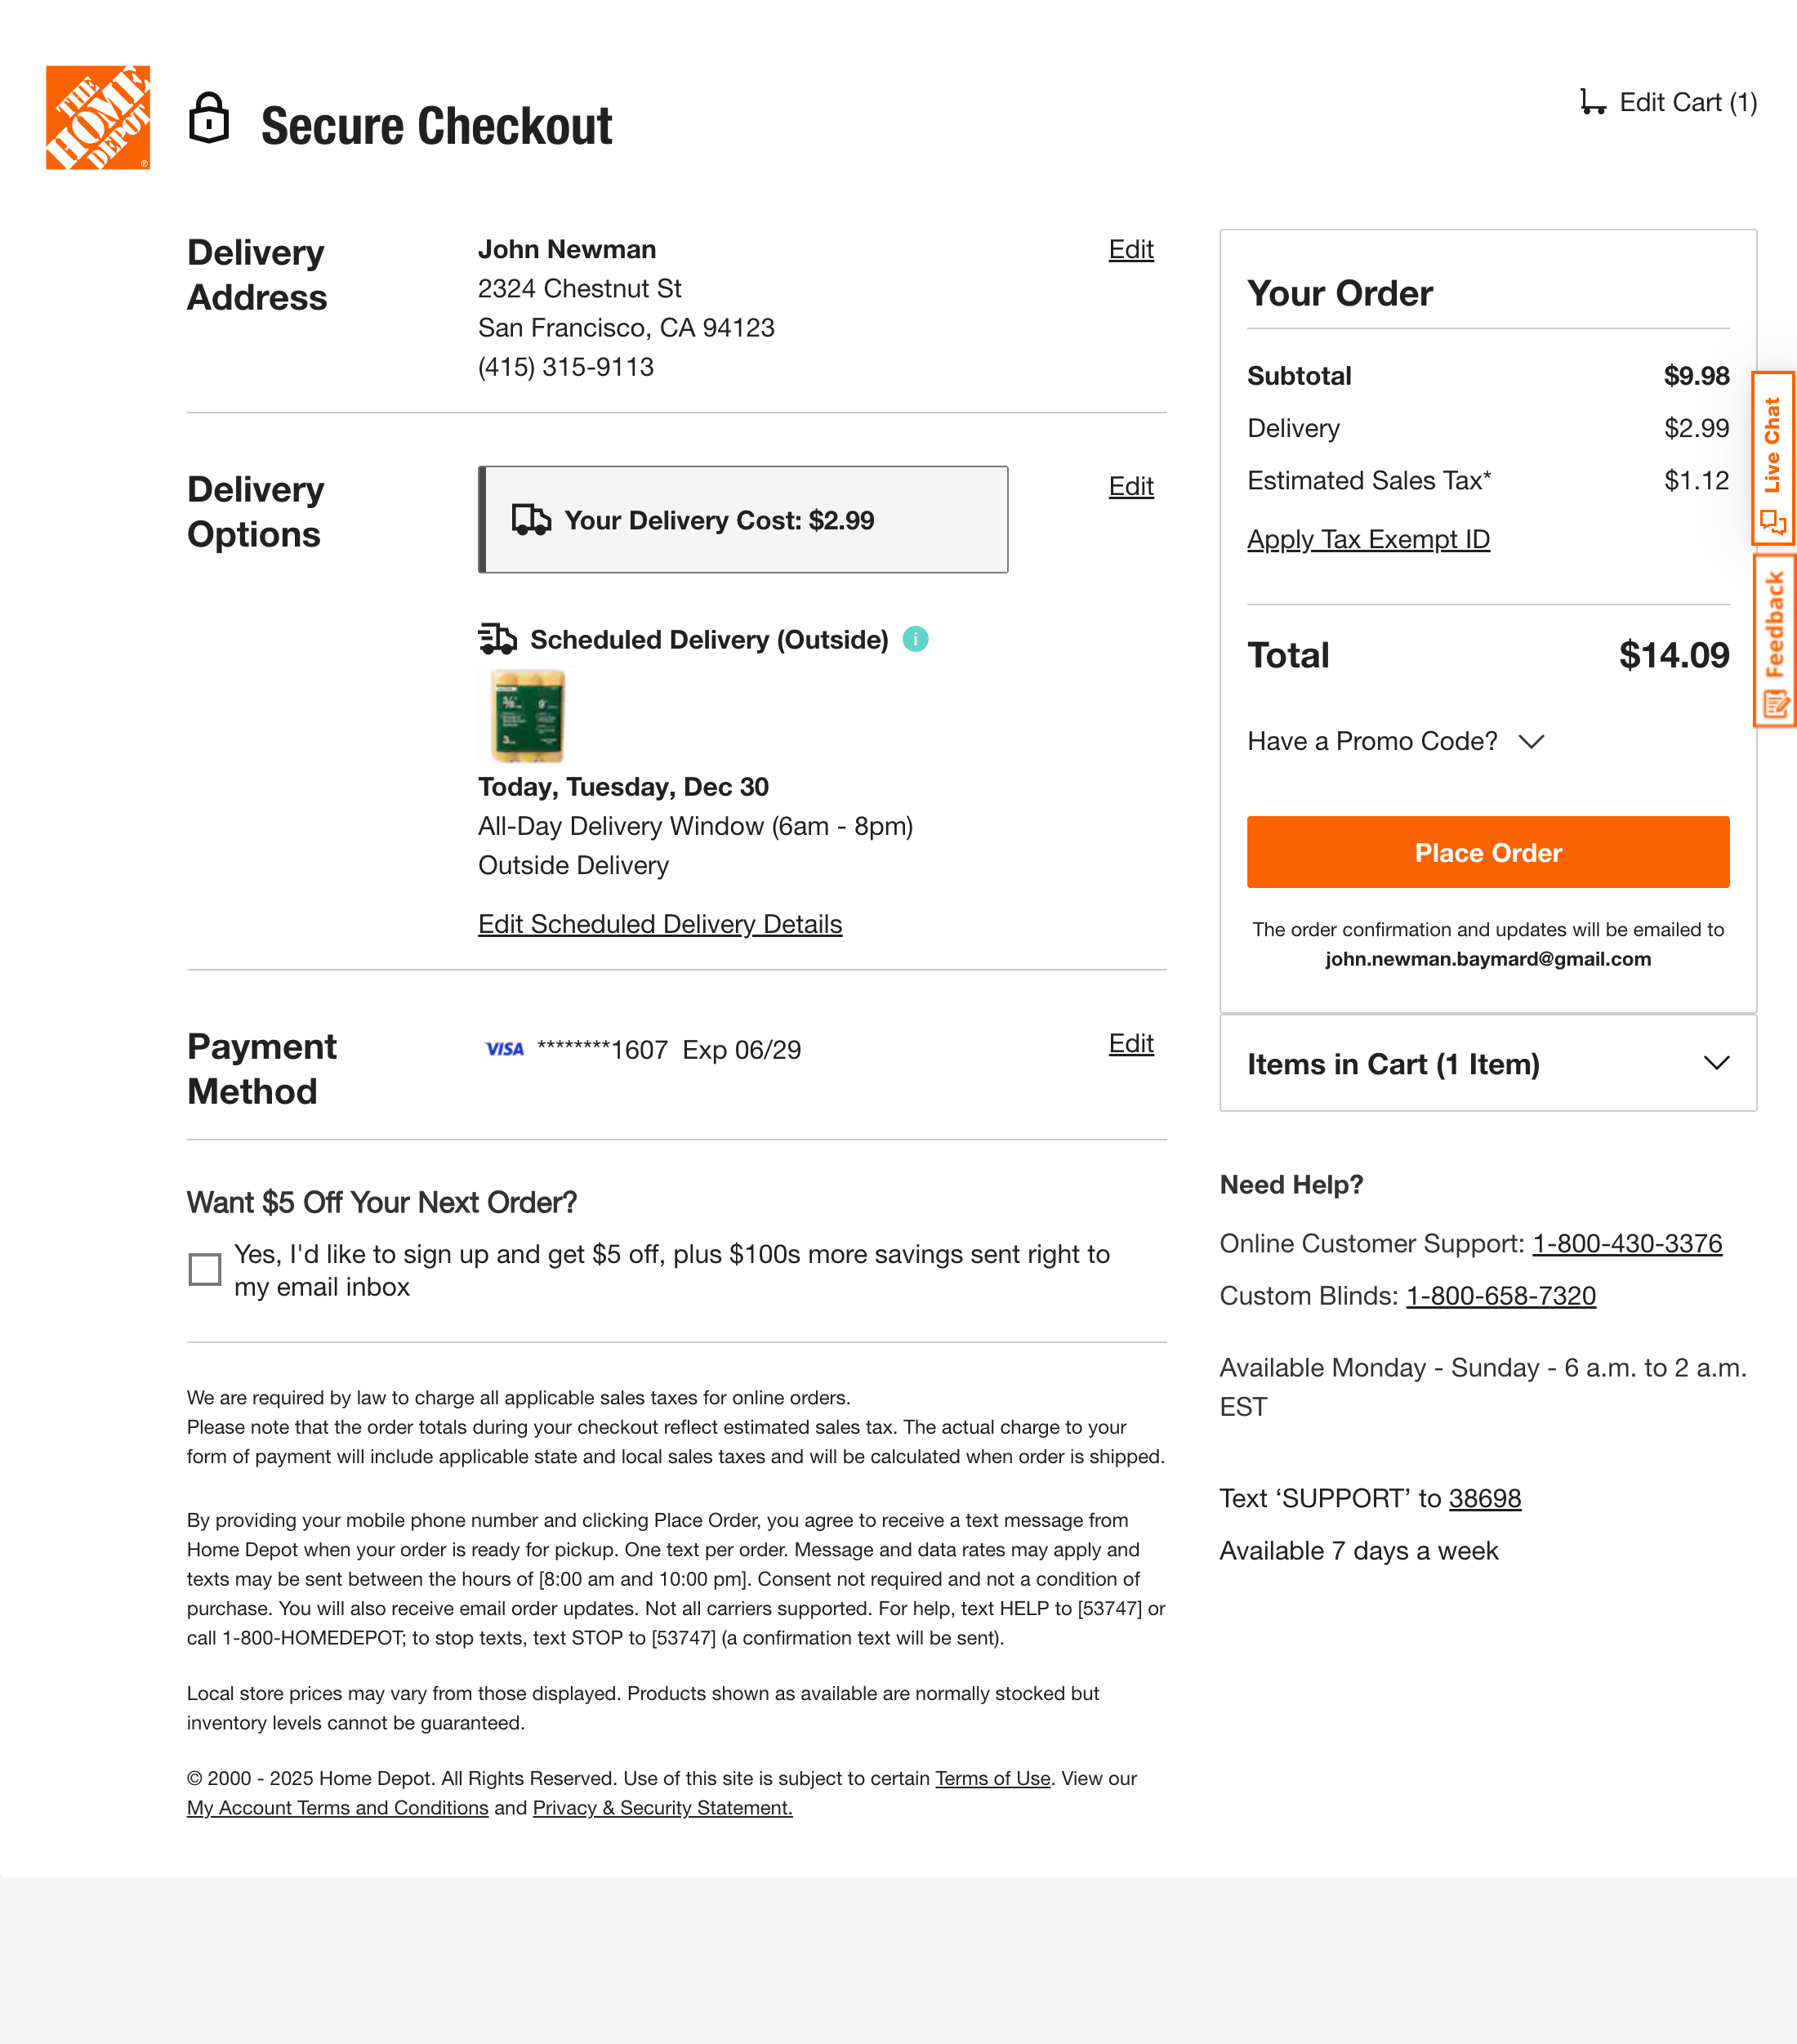Click the Edit Cart icon
The height and width of the screenshot is (2044, 1797).
[x=1594, y=99]
